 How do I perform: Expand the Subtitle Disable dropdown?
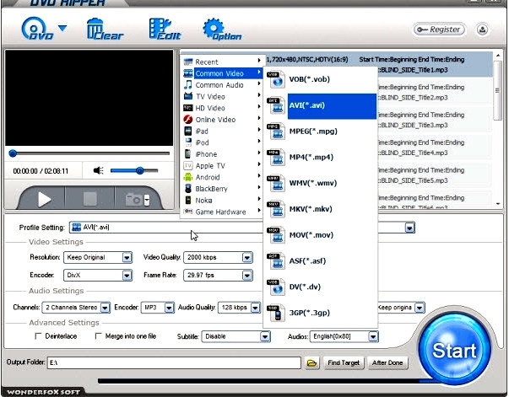(x=236, y=336)
